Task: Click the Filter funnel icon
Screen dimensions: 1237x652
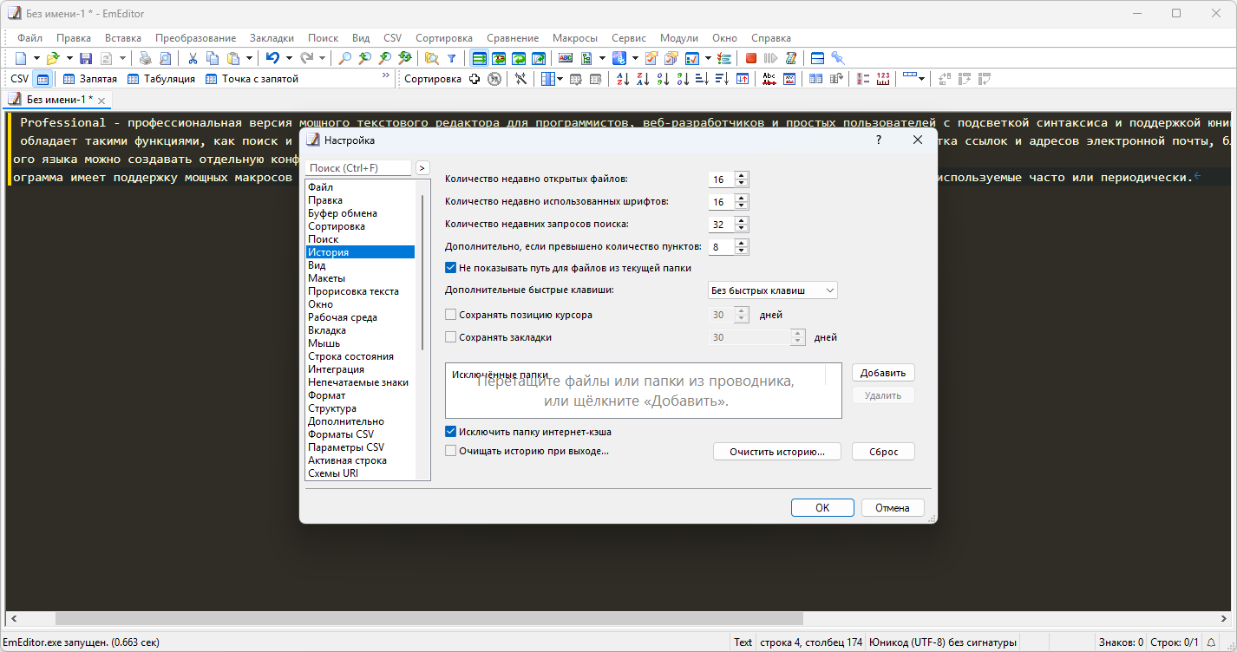Action: tap(451, 58)
